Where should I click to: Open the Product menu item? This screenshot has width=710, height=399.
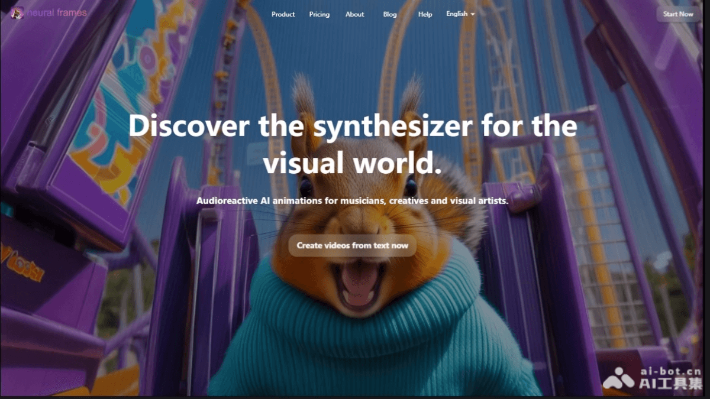[x=283, y=14]
